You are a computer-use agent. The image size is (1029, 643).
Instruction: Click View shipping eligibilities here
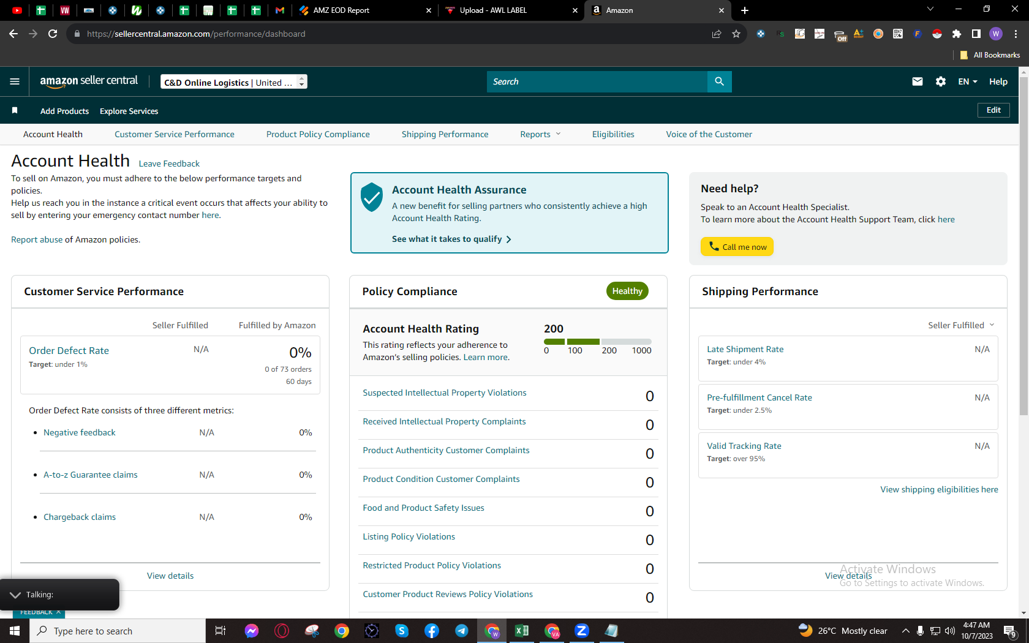[939, 489]
